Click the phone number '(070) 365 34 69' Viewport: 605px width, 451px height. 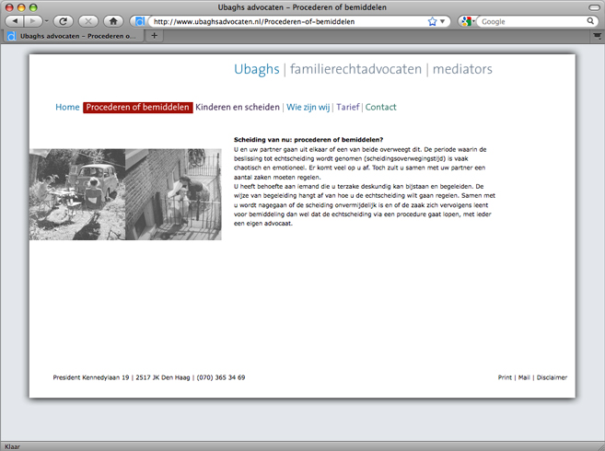click(x=221, y=377)
